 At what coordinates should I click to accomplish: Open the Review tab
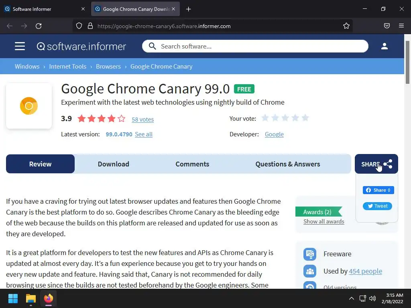coord(41,164)
